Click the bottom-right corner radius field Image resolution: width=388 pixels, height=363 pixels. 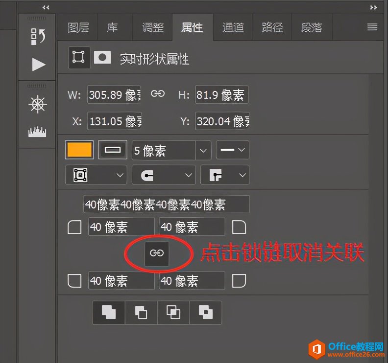[x=192, y=280]
